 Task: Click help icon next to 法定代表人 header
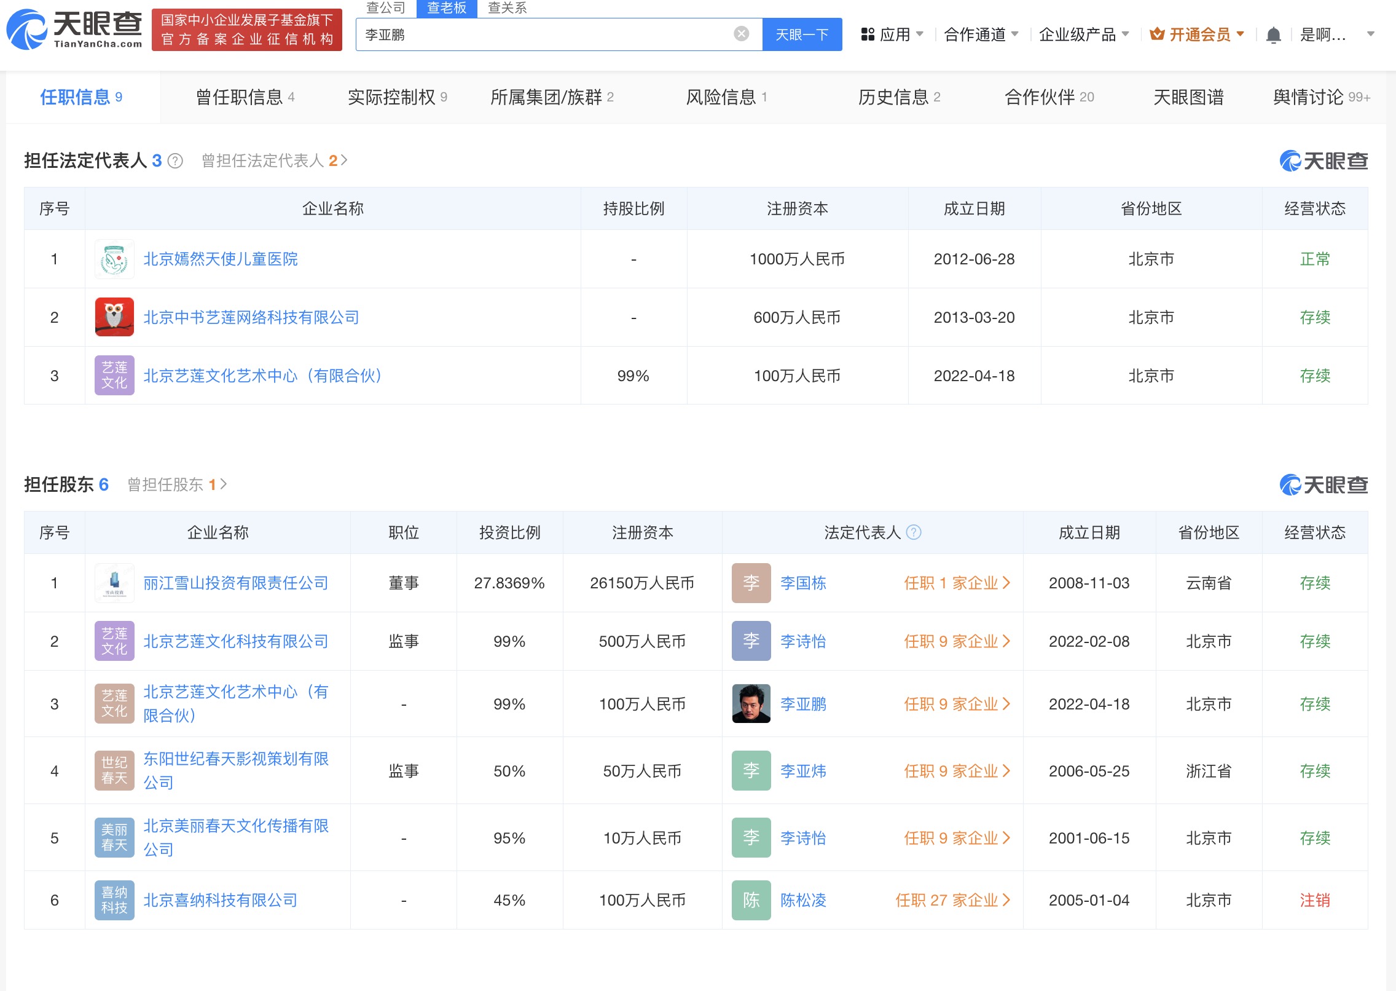(x=914, y=532)
